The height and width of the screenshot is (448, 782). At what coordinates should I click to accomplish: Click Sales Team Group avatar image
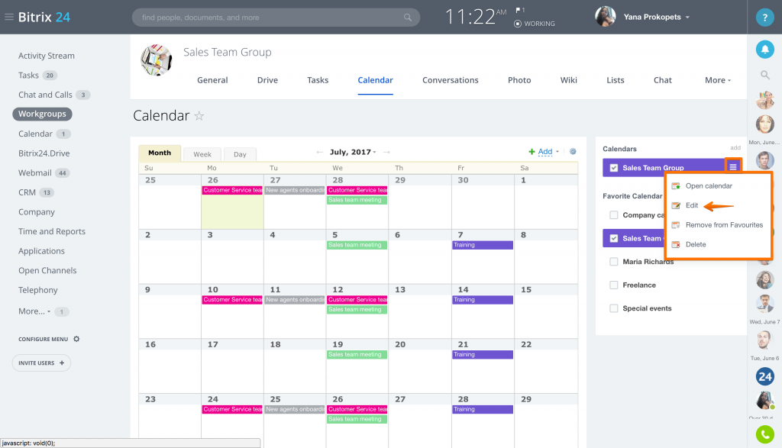point(157,60)
